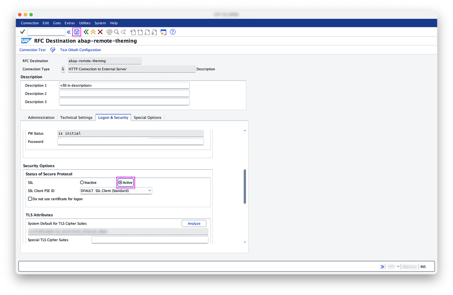Go to next page icon

147,32
